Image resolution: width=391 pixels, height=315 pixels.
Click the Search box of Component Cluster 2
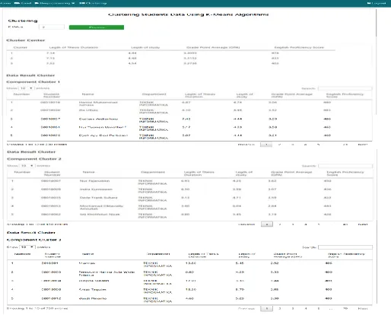(345, 166)
